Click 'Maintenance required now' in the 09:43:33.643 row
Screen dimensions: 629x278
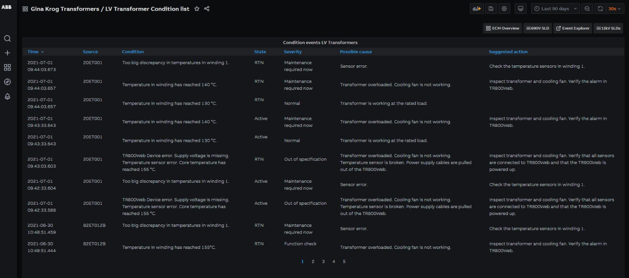click(x=298, y=122)
